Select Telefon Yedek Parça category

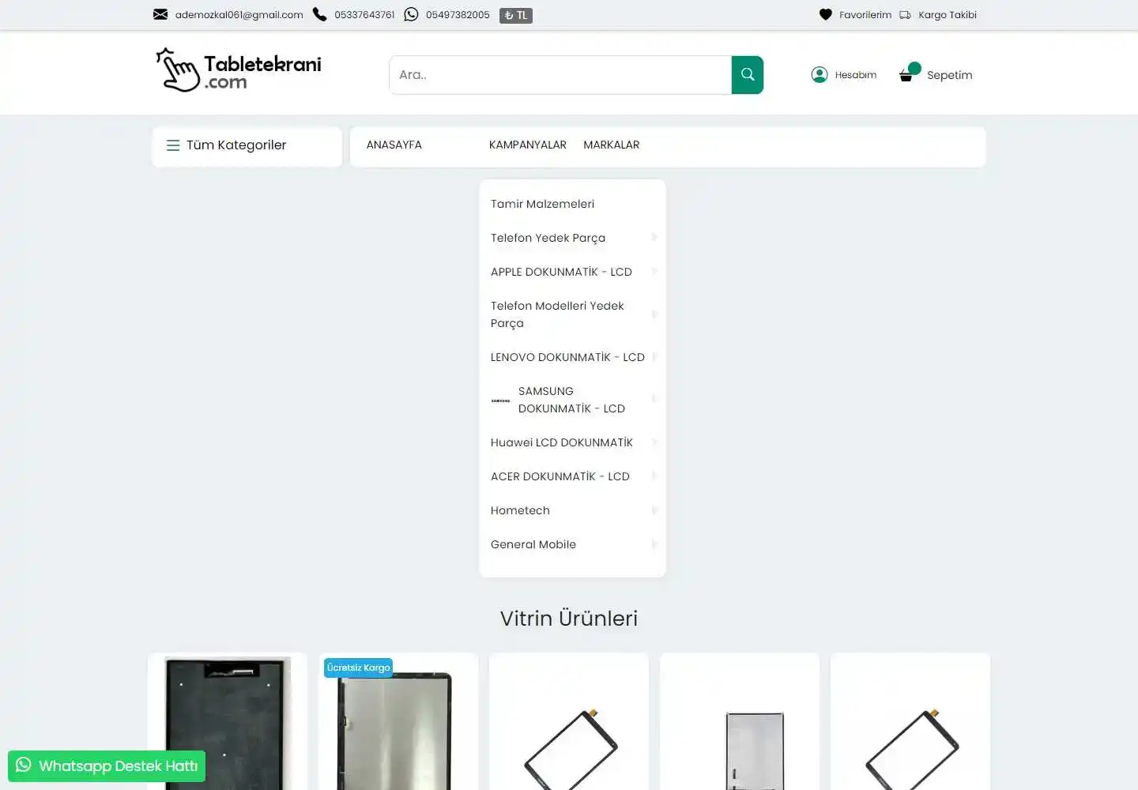point(548,238)
